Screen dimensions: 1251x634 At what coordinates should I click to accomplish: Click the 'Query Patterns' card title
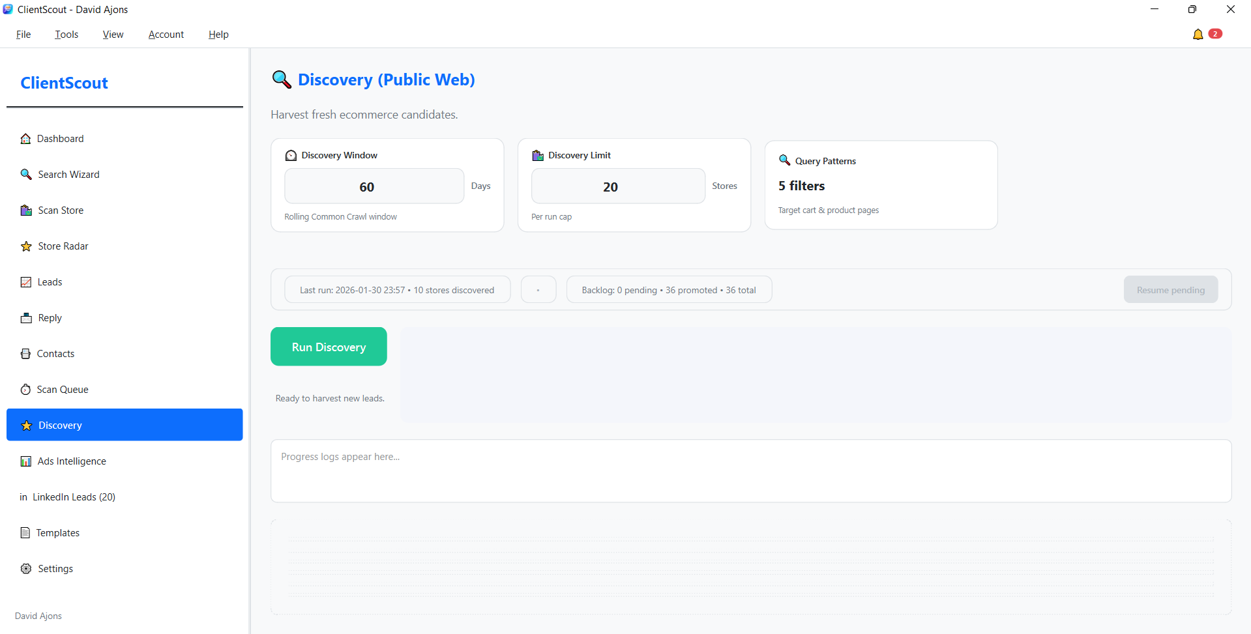pos(825,161)
